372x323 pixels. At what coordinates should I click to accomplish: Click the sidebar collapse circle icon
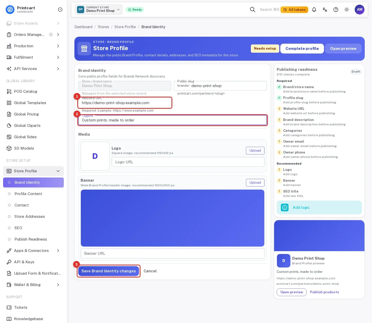[x=60, y=10]
